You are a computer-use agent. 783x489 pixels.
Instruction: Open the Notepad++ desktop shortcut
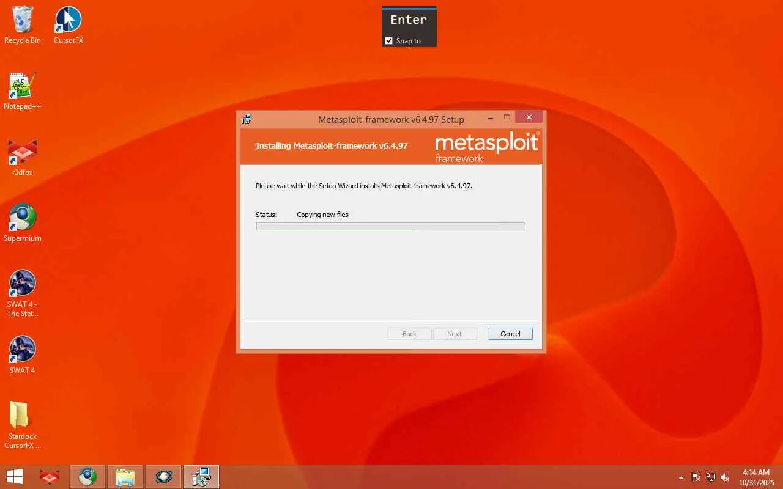click(23, 91)
